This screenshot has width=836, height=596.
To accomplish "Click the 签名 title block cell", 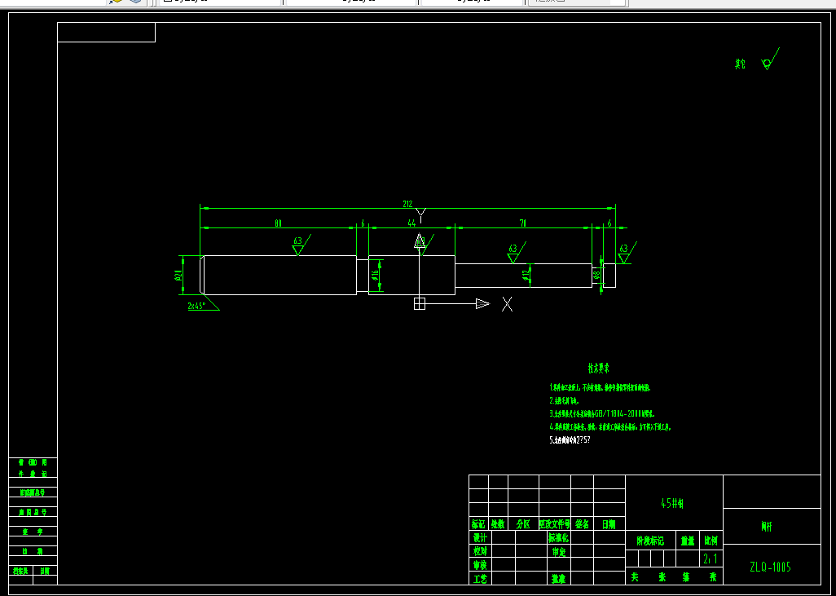I will pyautogui.click(x=582, y=524).
